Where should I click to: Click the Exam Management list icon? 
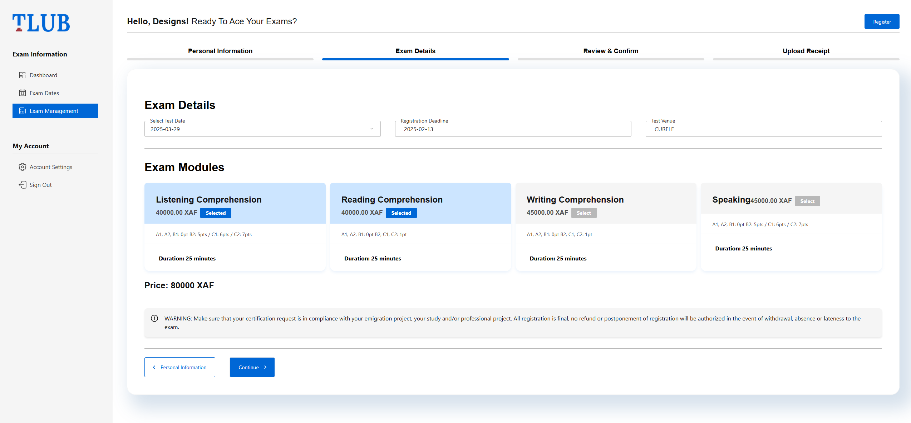[22, 111]
